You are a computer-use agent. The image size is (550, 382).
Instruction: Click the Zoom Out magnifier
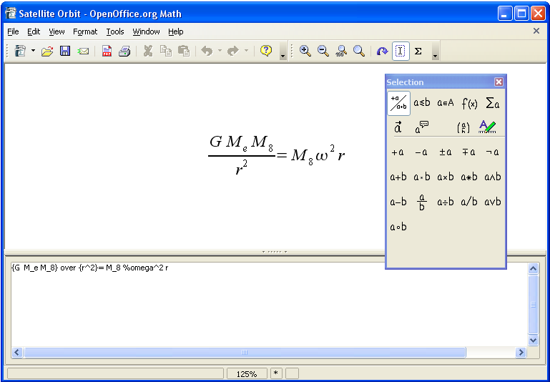pyautogui.click(x=323, y=52)
